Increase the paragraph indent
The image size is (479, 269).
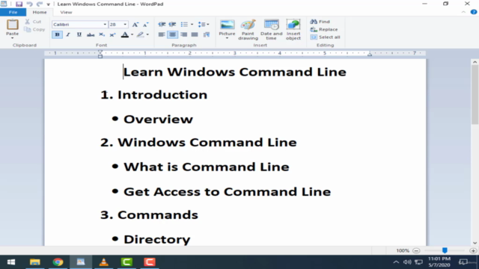pyautogui.click(x=173, y=25)
